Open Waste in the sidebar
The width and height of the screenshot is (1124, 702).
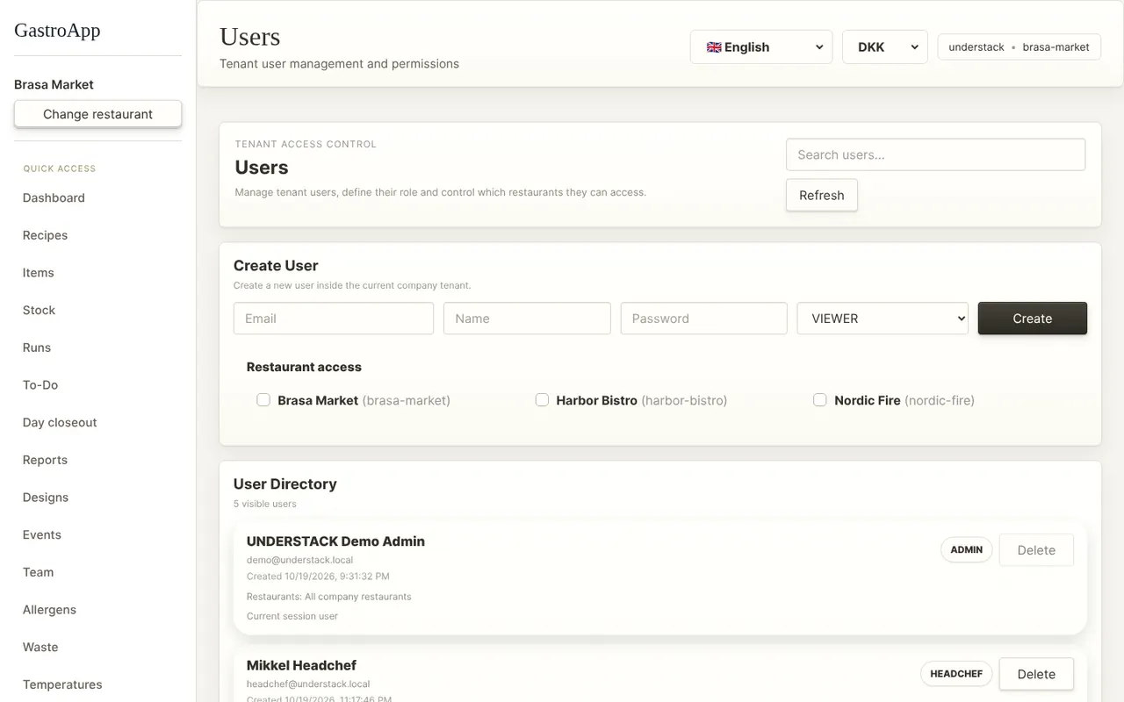point(40,648)
